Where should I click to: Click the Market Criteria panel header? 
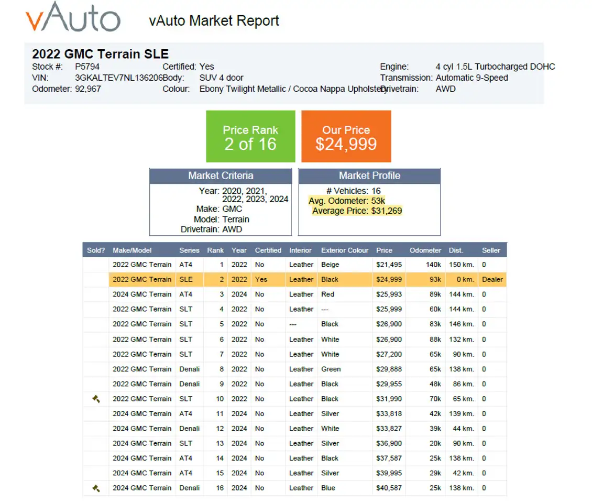(x=221, y=176)
